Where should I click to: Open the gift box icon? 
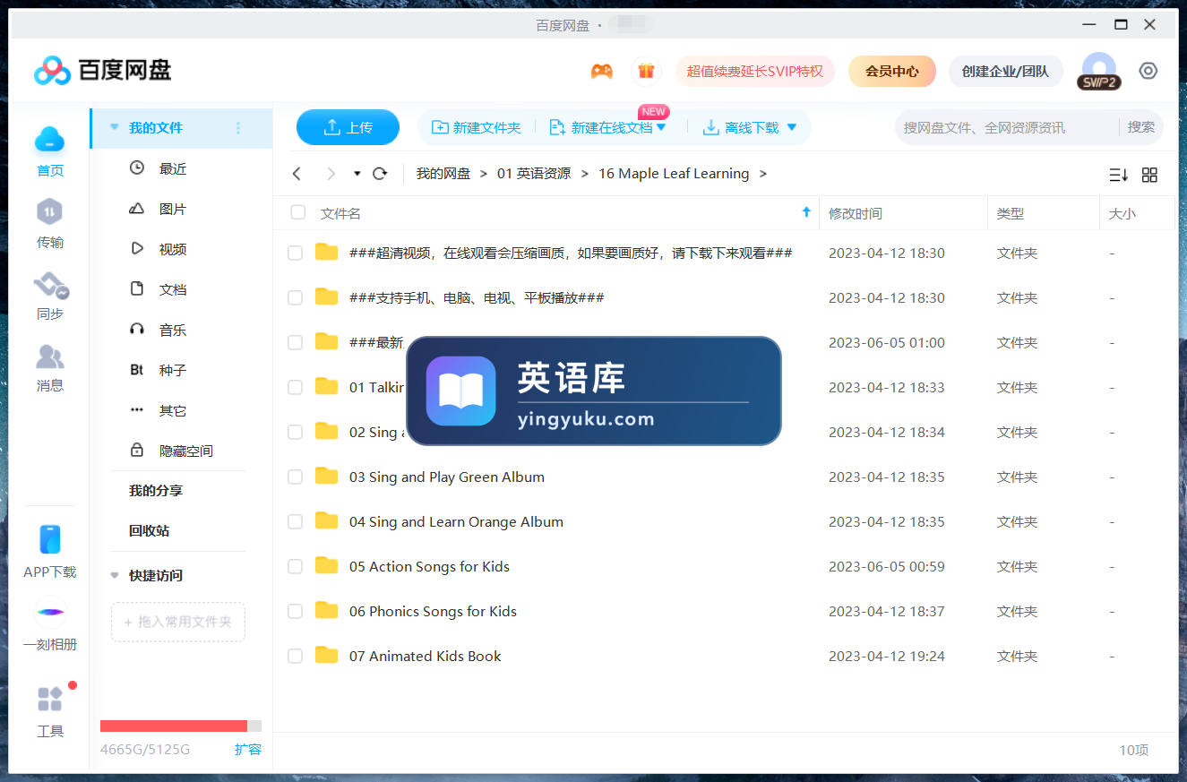pos(646,71)
